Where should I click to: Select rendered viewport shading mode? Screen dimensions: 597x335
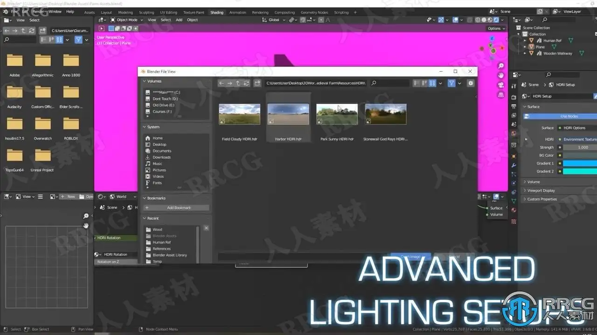[x=496, y=20]
